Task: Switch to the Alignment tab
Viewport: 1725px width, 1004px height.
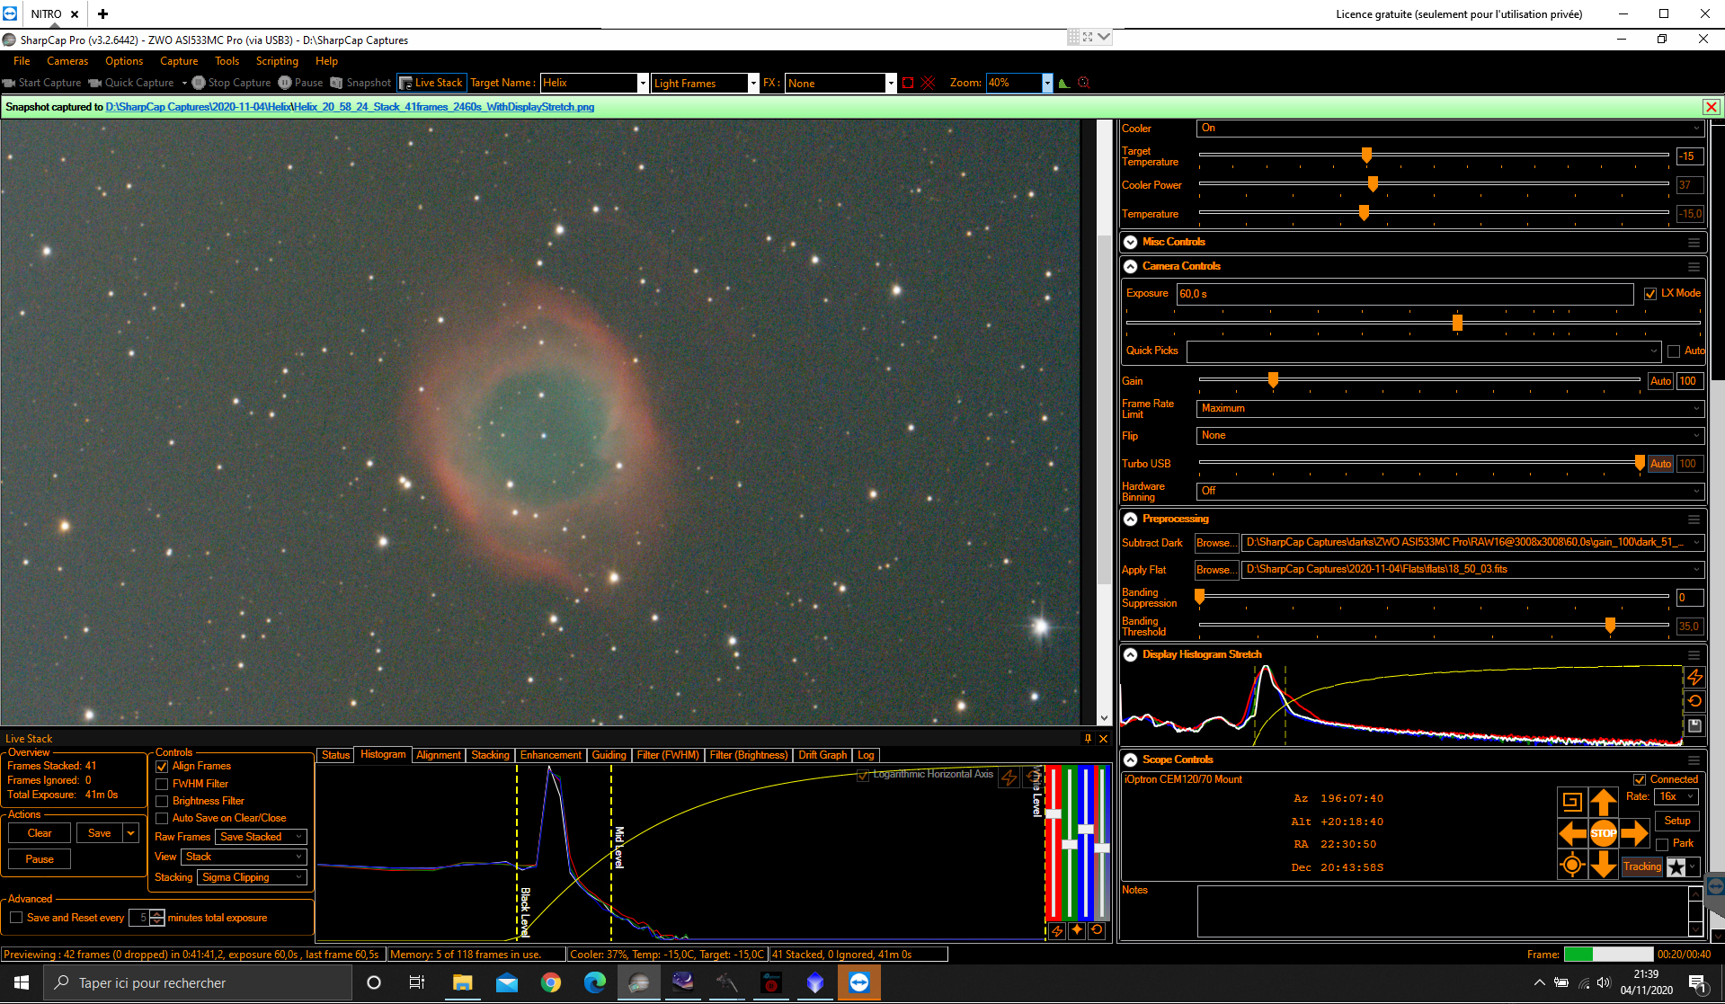Action: (439, 755)
